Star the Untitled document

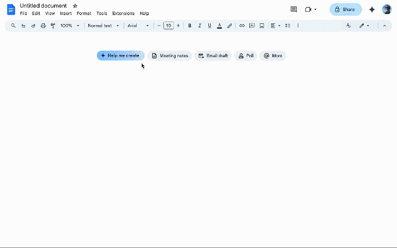tap(75, 6)
